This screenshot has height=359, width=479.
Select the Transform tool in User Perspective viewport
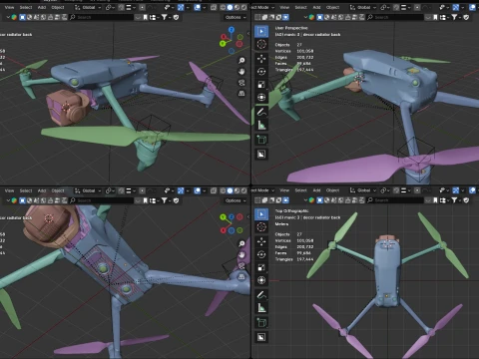[x=261, y=98]
